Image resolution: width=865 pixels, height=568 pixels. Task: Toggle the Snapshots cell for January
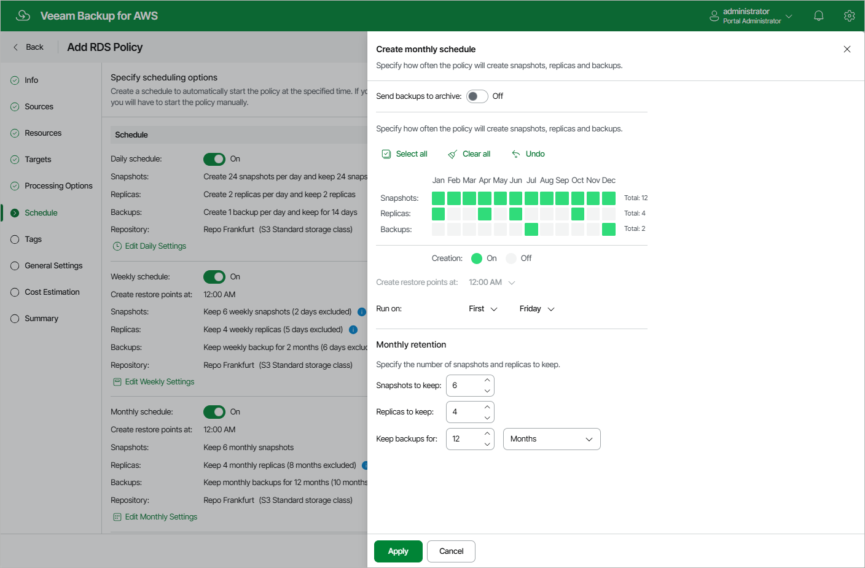439,198
